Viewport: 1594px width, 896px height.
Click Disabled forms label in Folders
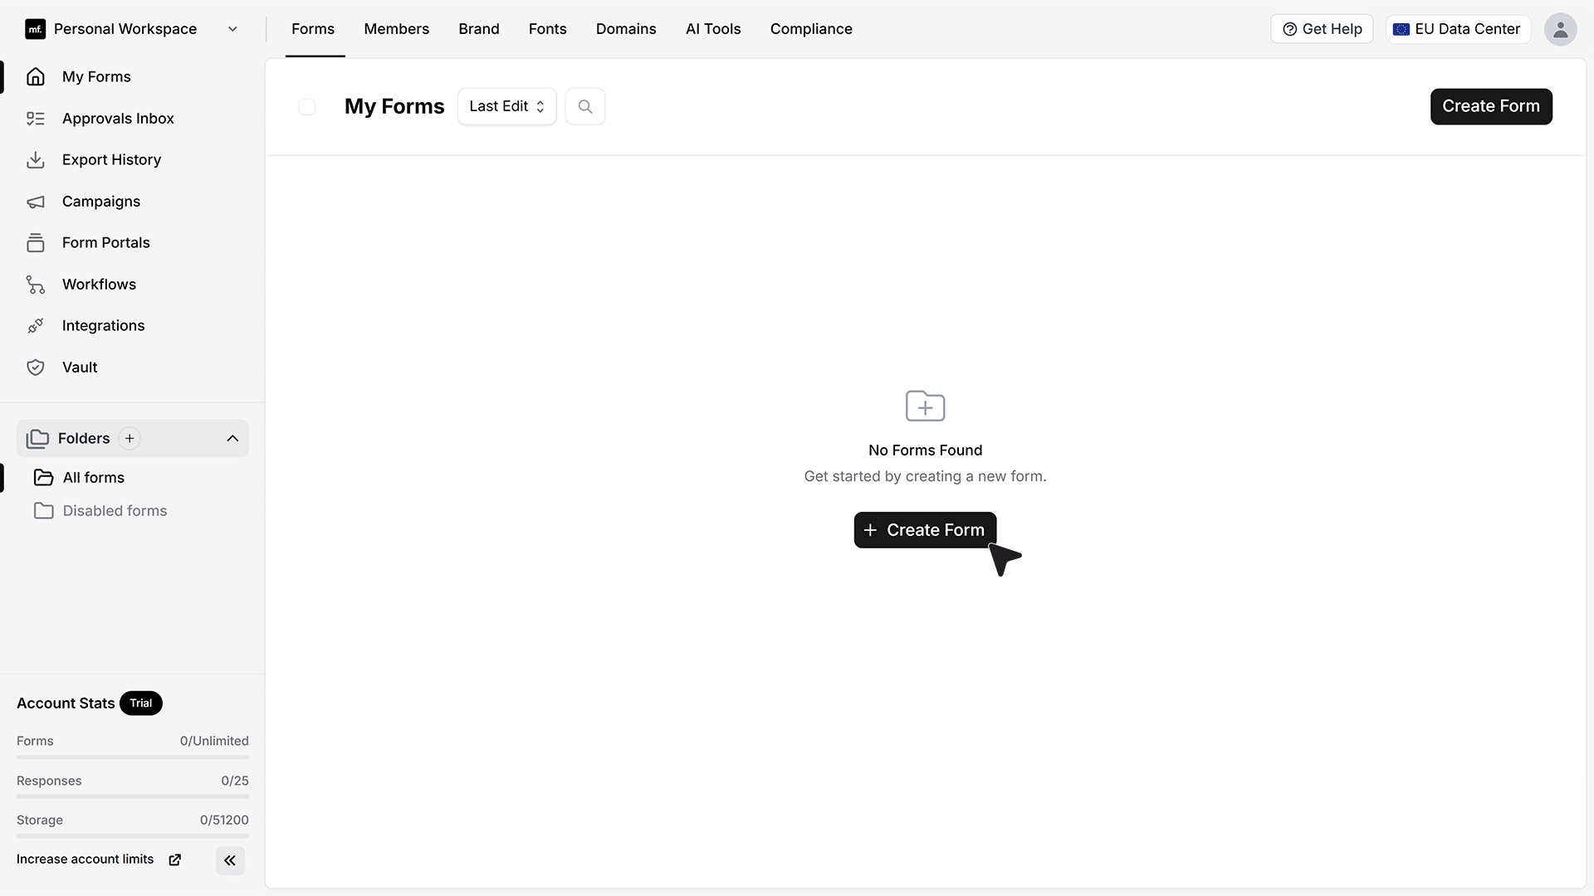[x=115, y=511]
